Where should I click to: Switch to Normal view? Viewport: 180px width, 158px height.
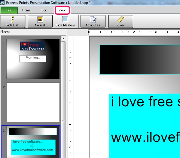click(x=40, y=21)
